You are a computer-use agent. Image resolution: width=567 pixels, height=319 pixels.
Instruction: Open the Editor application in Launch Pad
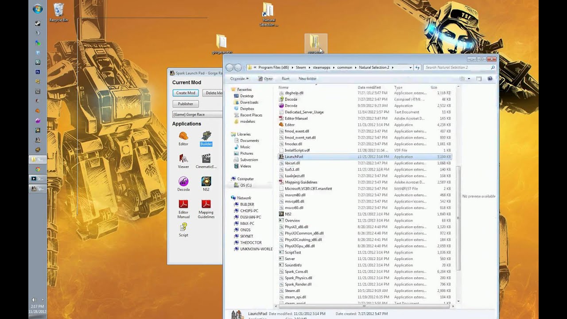pyautogui.click(x=183, y=138)
